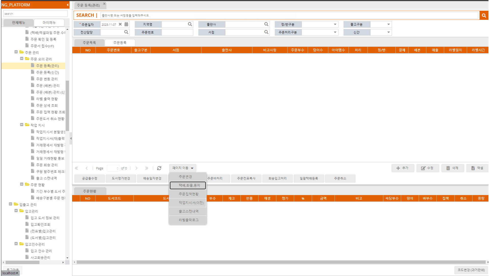Screen dimensions: 490x276
Task: Expand the 출고구분 combo box
Action: [x=388, y=24]
